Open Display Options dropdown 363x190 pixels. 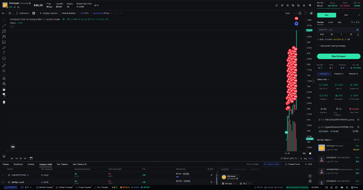pos(48,13)
